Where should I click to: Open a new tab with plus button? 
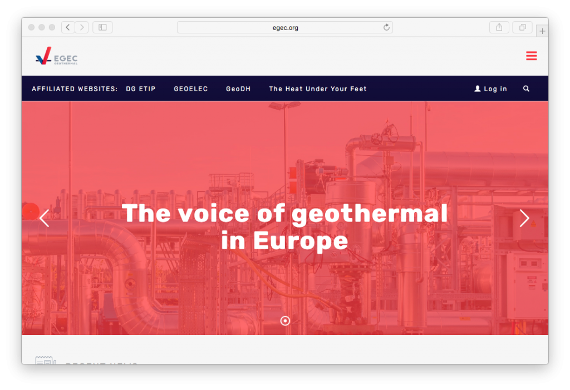coord(542,31)
